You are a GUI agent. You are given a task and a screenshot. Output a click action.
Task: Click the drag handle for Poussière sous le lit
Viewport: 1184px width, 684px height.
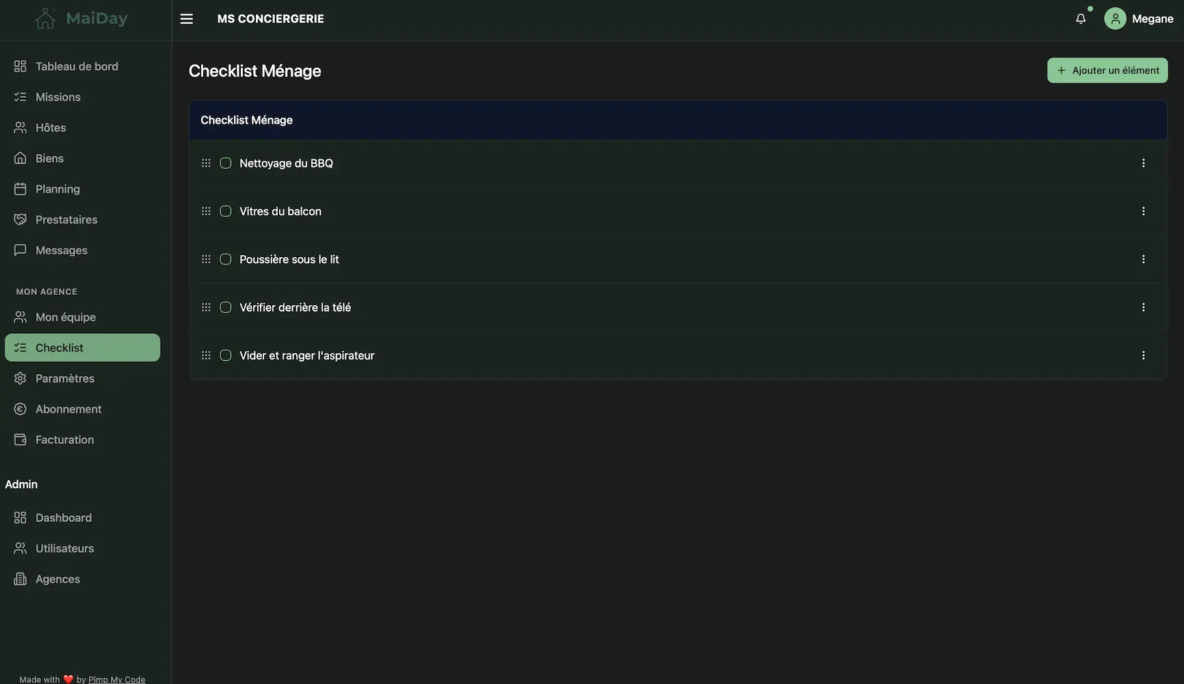206,259
